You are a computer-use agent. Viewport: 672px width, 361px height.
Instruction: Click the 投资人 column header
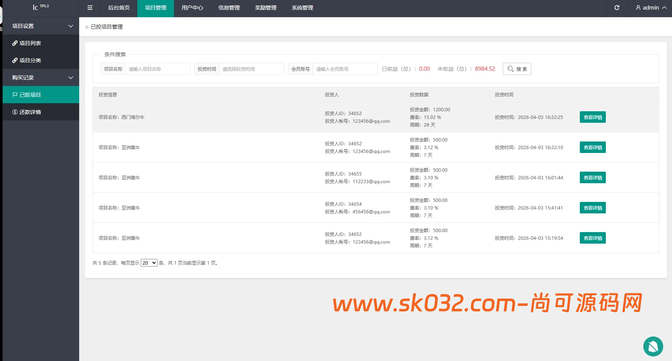[332, 95]
